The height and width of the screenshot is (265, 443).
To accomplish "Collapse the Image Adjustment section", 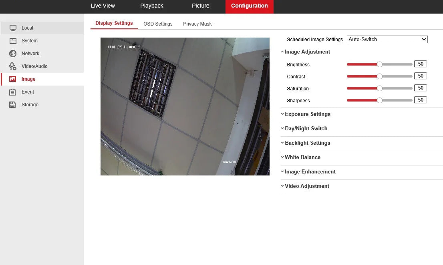I will pos(307,52).
